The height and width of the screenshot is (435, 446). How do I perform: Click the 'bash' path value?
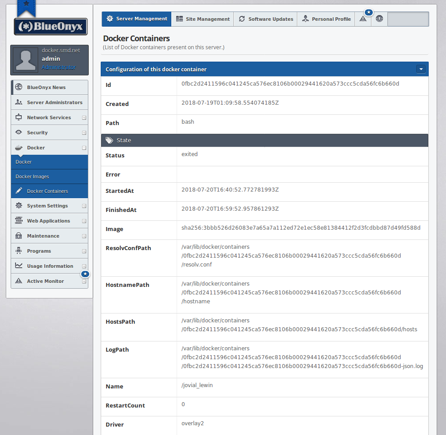click(188, 121)
